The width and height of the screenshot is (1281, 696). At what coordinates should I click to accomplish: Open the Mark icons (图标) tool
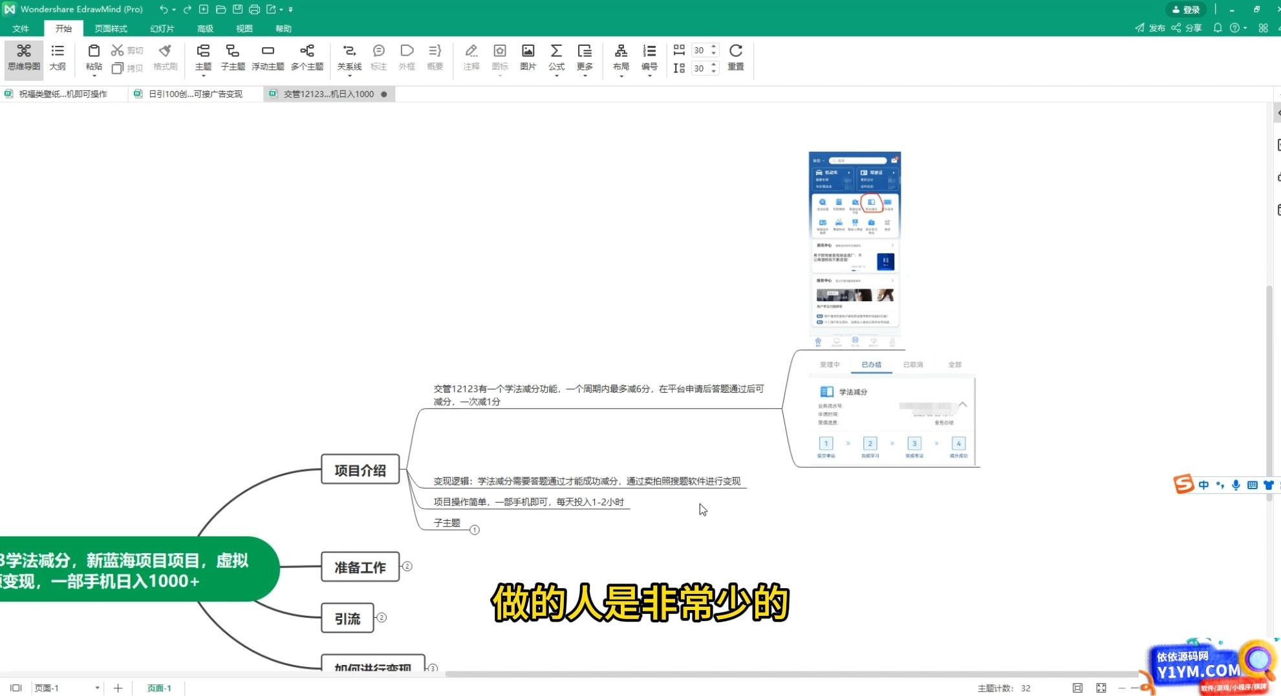500,58
